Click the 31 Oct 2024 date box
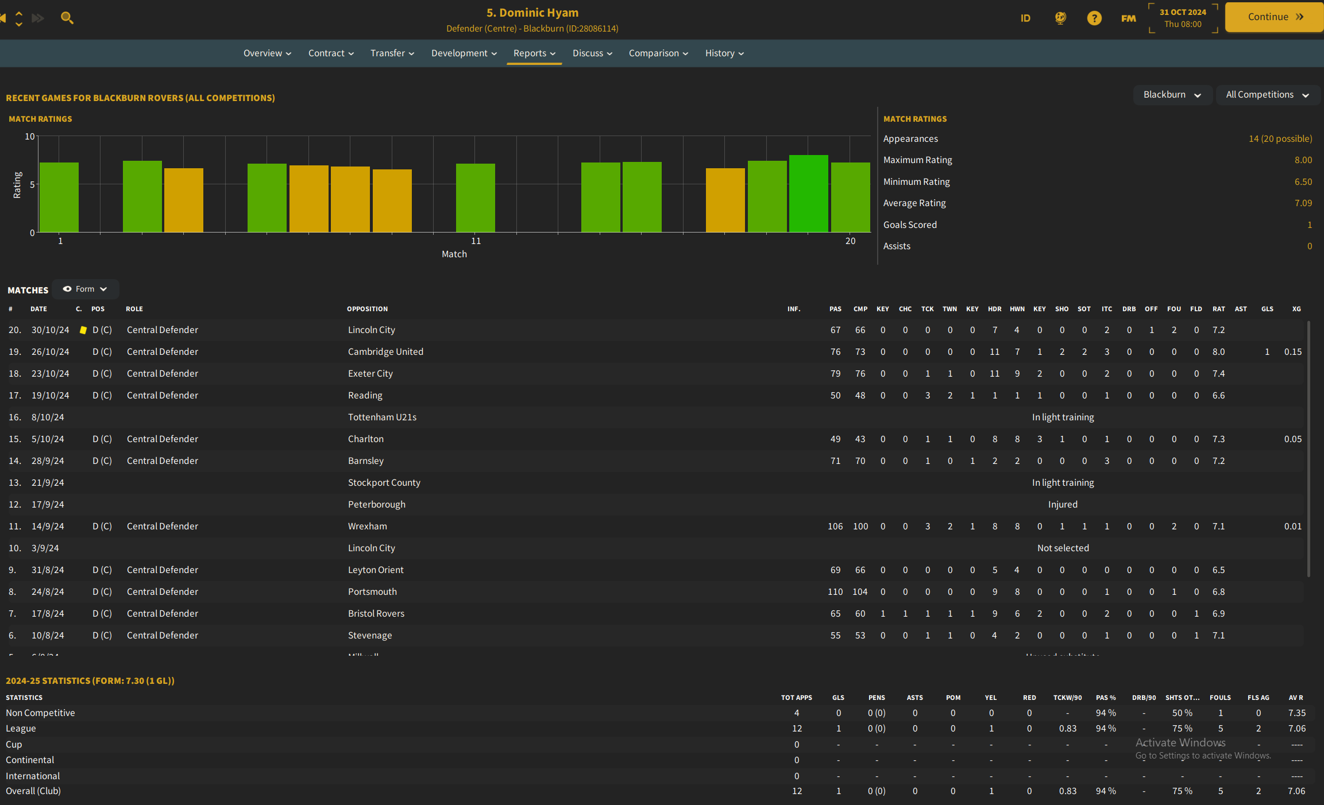This screenshot has height=805, width=1324. [x=1183, y=18]
